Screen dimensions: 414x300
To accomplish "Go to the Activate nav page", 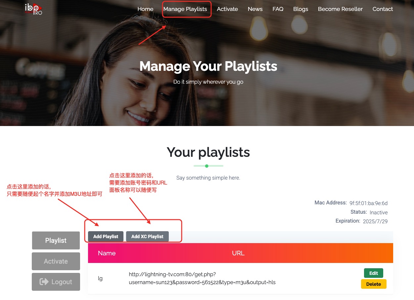I will point(227,9).
